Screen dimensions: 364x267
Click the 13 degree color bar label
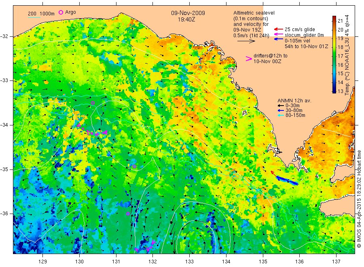tap(340, 91)
